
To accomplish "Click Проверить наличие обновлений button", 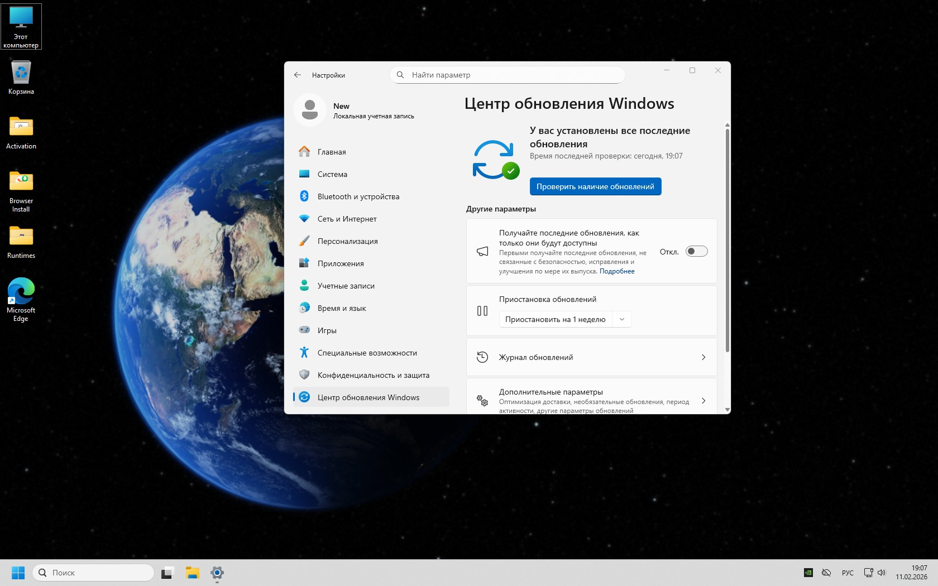I will 595,186.
